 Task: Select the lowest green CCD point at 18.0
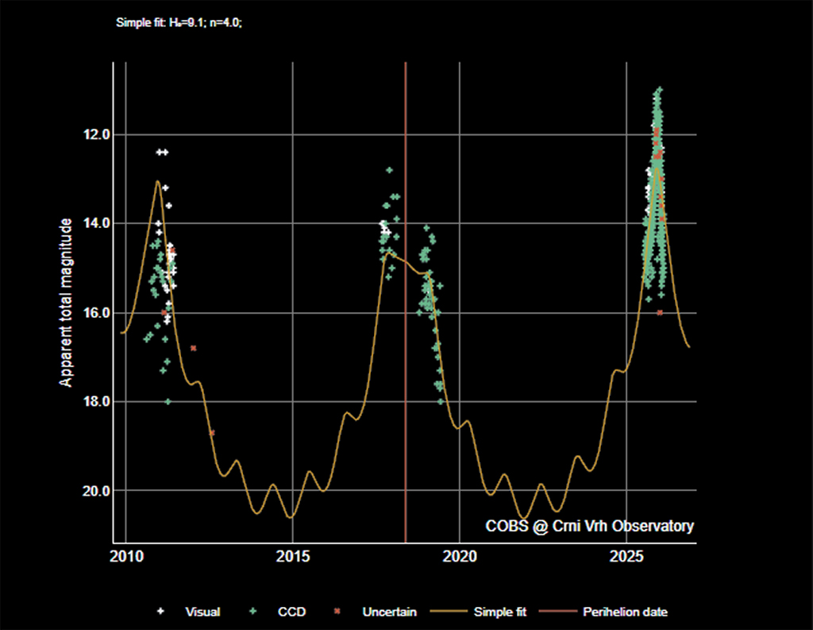coord(168,401)
